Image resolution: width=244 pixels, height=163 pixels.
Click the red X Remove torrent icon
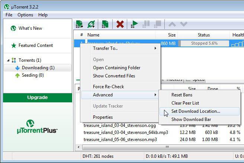coord(120,24)
